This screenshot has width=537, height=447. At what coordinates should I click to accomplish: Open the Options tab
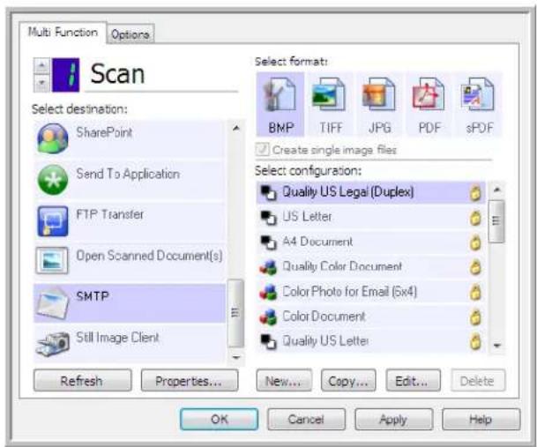(131, 34)
